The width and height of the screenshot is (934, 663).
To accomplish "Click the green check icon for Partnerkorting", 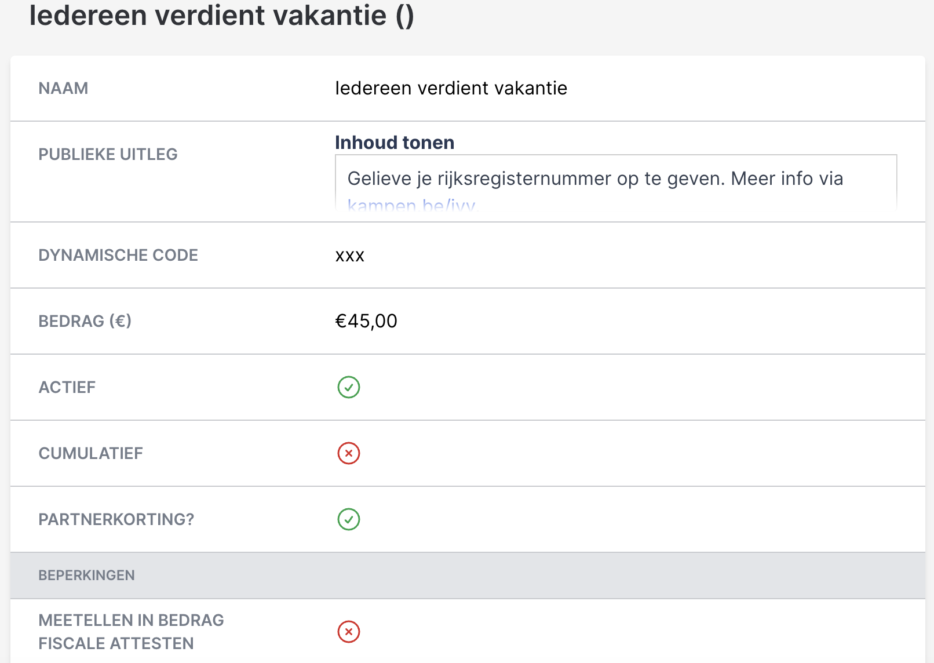I will [349, 519].
